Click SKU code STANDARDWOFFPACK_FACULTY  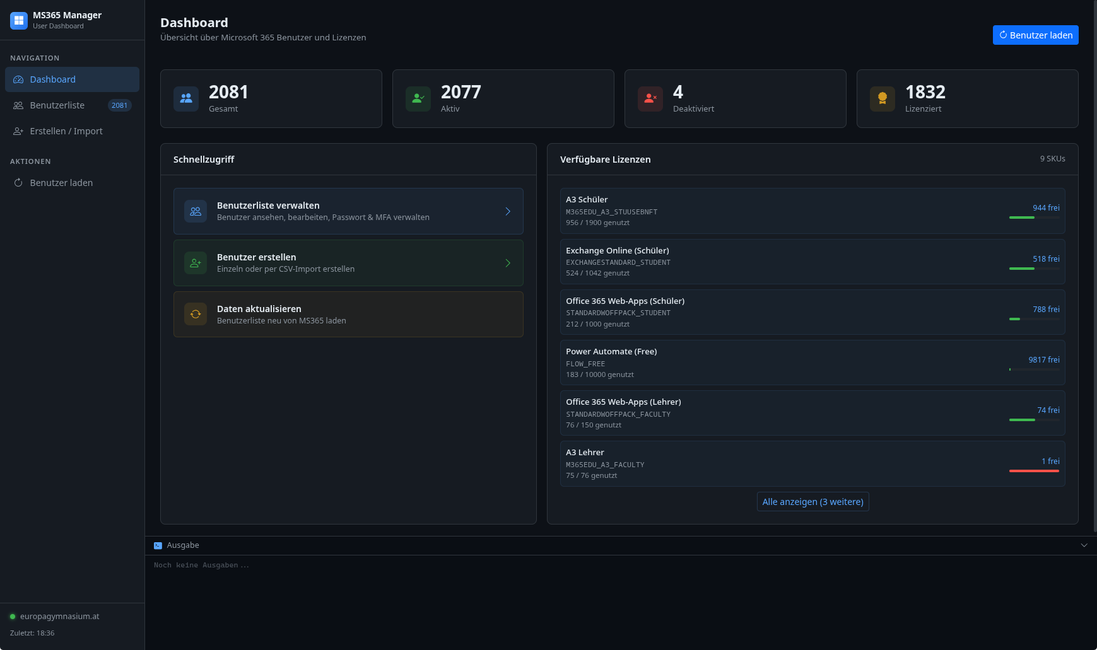[x=618, y=414]
